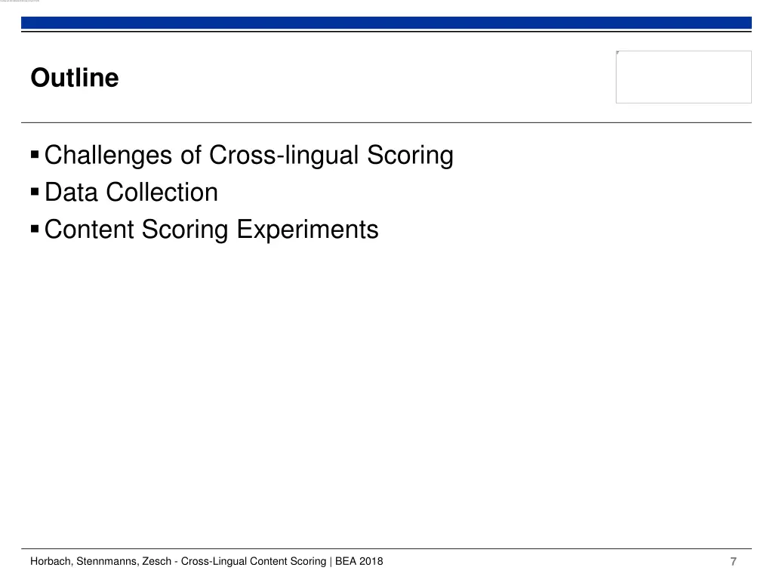This screenshot has height=580, width=773.
Task: Click the blue header bar
Action: point(386,23)
